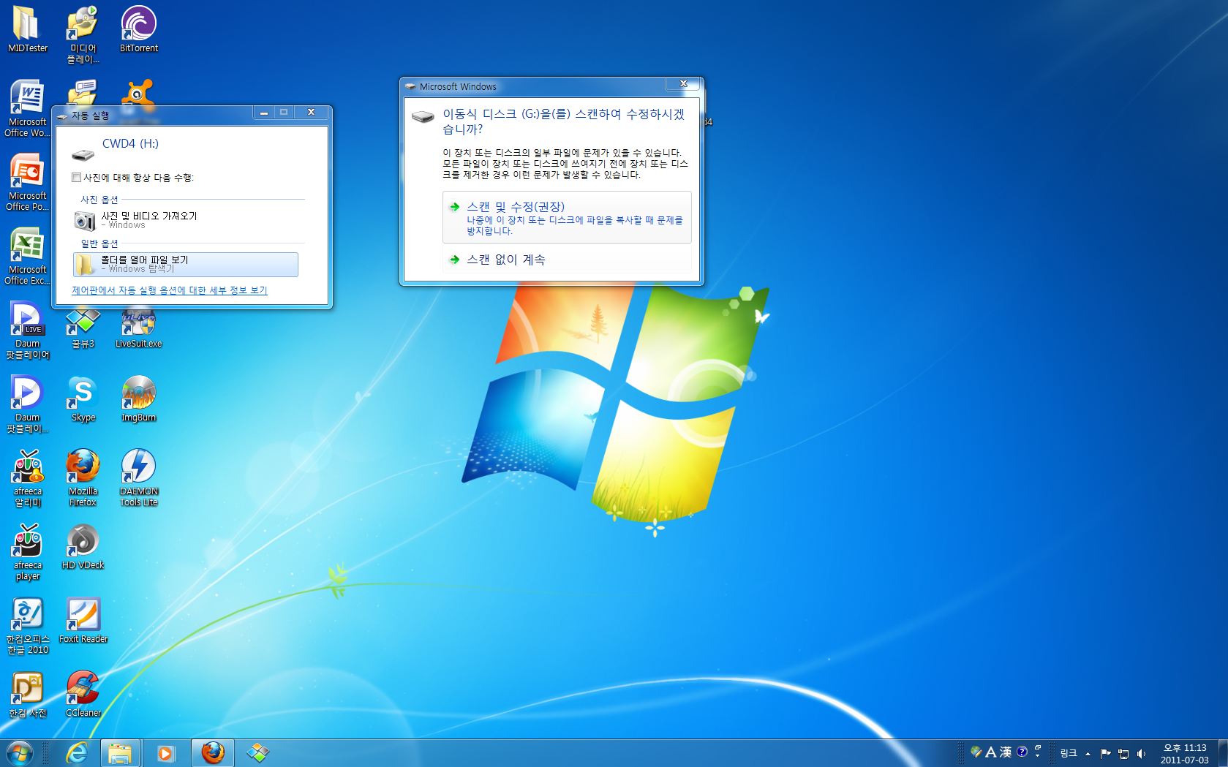
Task: Open the clock showing 오후 11:13
Action: tap(1185, 753)
